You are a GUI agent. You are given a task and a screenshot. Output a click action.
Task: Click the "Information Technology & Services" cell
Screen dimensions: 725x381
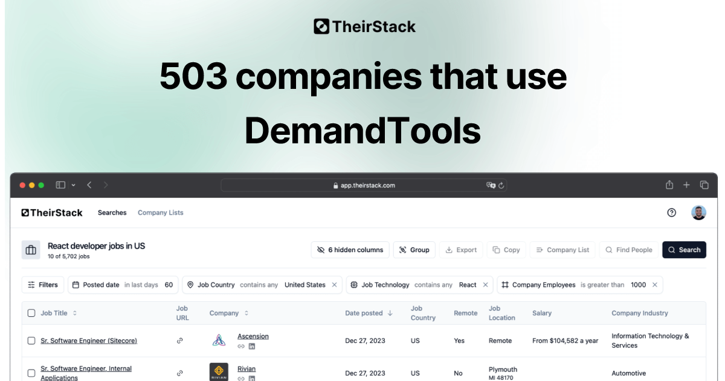pyautogui.click(x=650, y=340)
